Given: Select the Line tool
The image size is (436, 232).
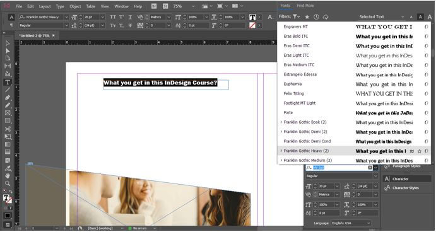Looking at the screenshot, I should 8,90.
